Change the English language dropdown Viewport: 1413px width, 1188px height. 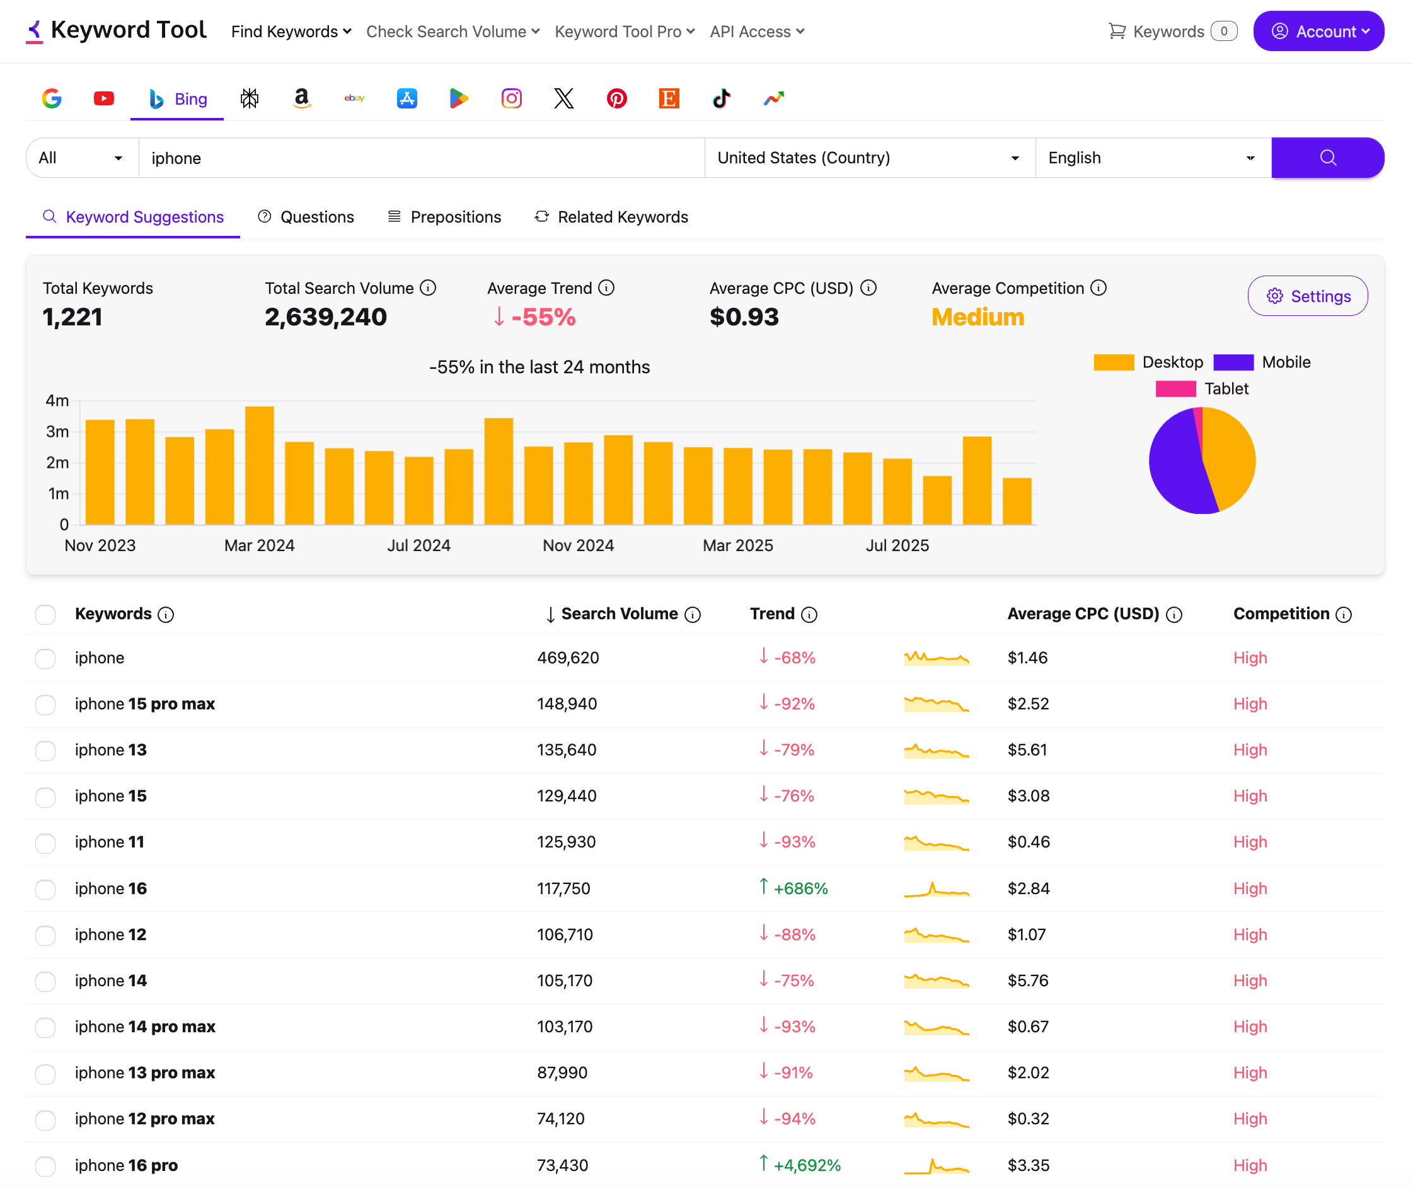pos(1153,158)
